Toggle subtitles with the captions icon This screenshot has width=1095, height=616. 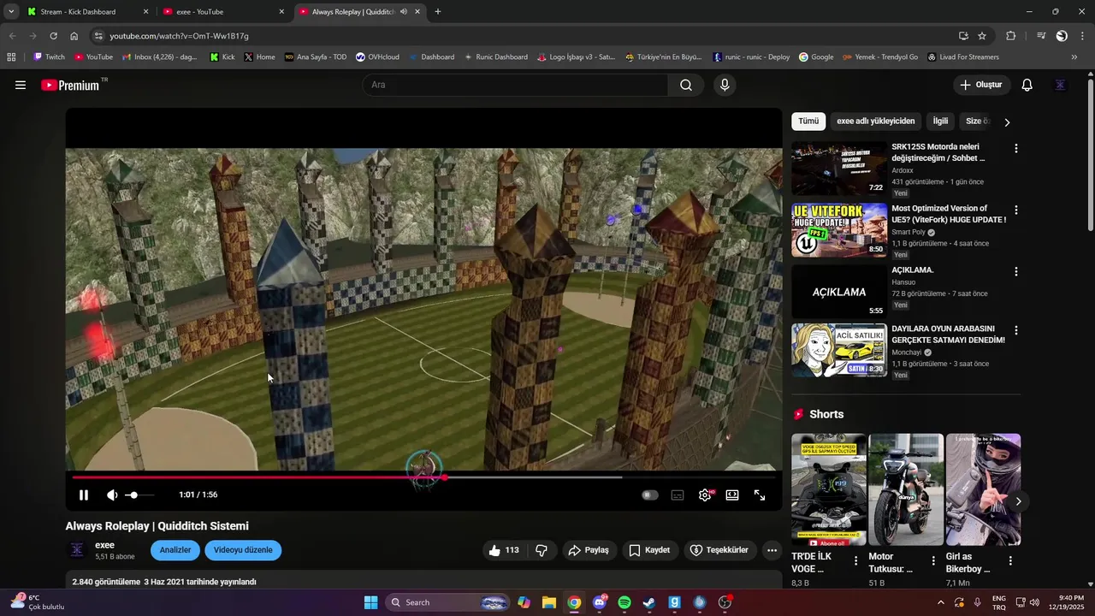coord(678,495)
